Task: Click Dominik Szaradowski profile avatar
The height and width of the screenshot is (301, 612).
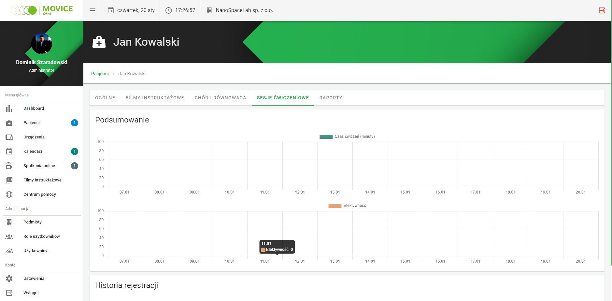Action: point(42,44)
